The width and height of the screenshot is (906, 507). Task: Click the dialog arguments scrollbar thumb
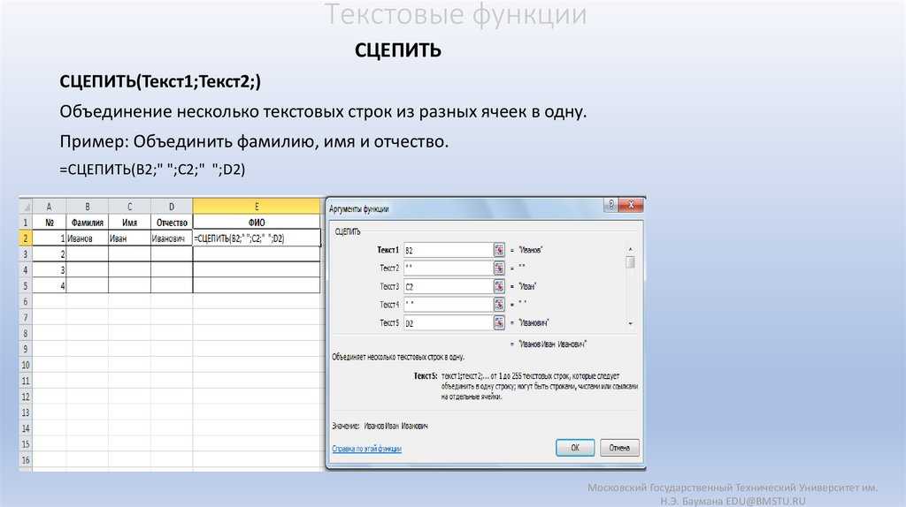click(x=630, y=262)
